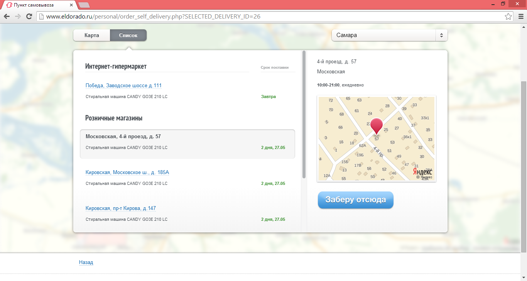The height and width of the screenshot is (281, 527).
Task: Reload the page with the refresh icon
Action: (29, 16)
